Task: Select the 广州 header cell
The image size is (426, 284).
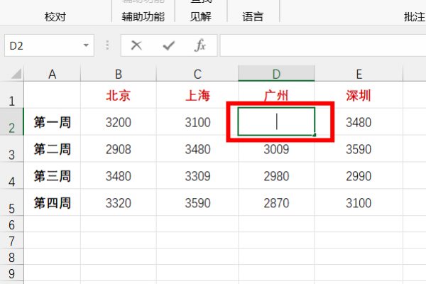Action: [276, 95]
